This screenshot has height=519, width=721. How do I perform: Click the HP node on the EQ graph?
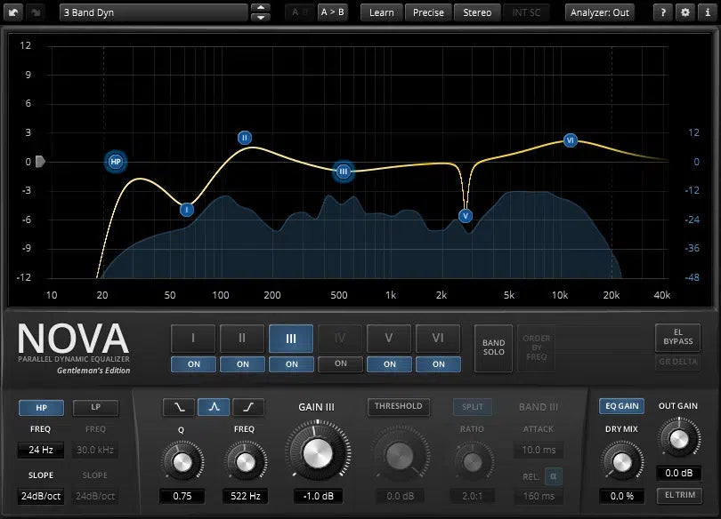coord(115,162)
